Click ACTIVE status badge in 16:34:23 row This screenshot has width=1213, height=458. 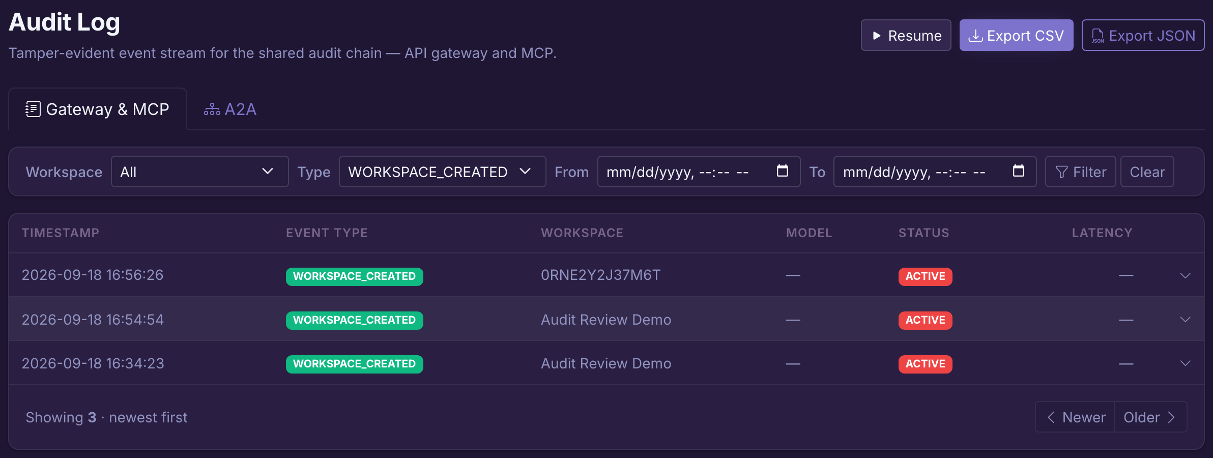(x=925, y=364)
